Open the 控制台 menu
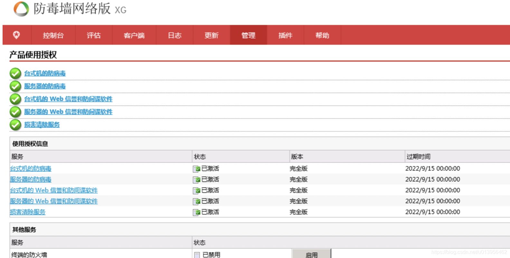Screen dimensions: 510x258 (53, 35)
